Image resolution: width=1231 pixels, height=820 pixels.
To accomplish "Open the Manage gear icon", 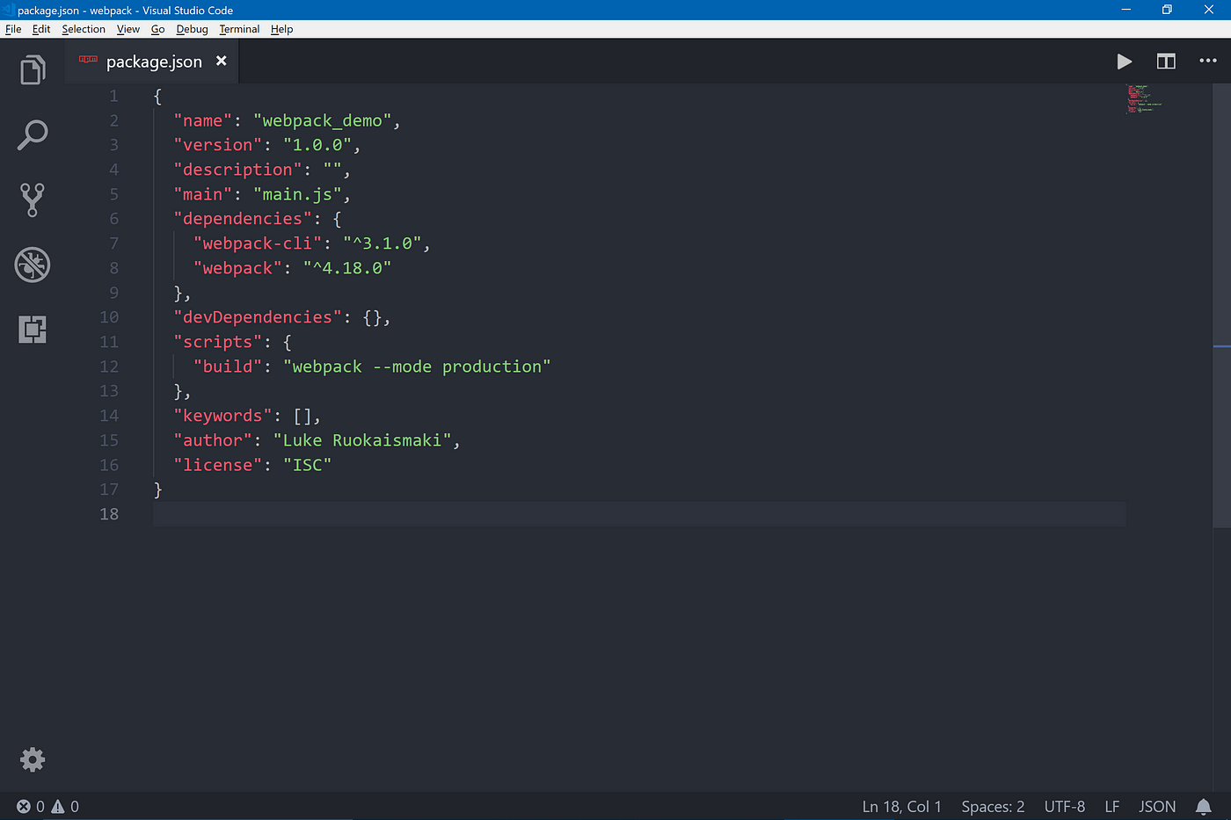I will (33, 759).
